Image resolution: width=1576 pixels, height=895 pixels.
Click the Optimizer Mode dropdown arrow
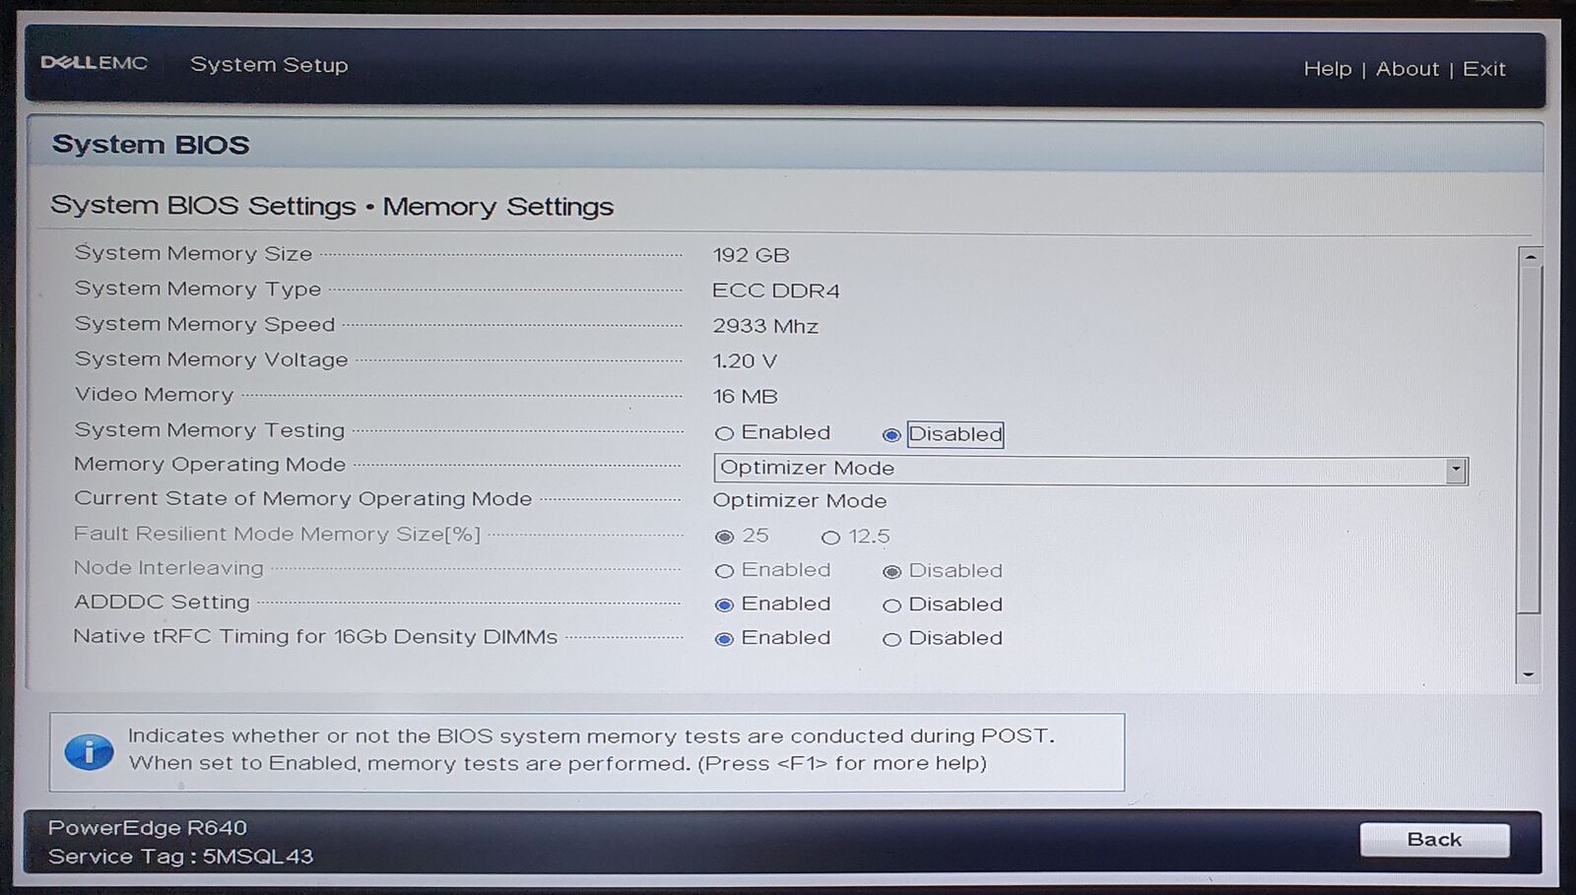pos(1456,471)
